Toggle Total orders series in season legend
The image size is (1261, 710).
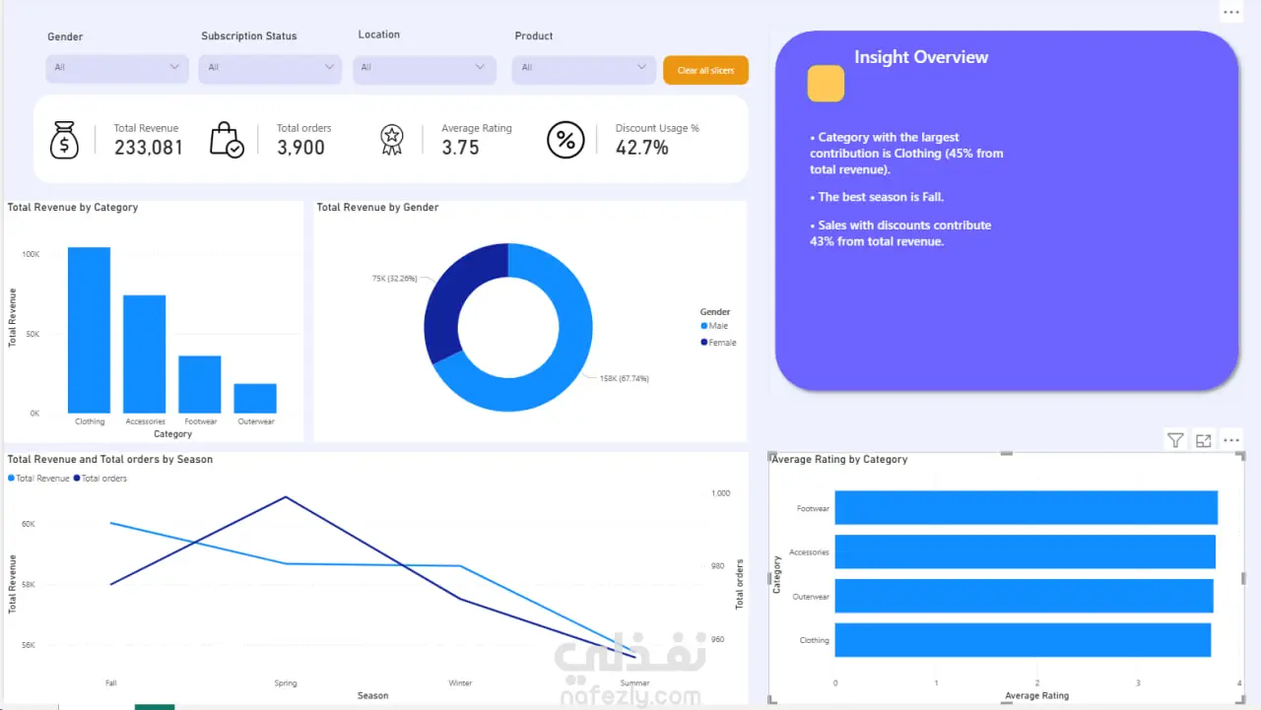click(100, 479)
